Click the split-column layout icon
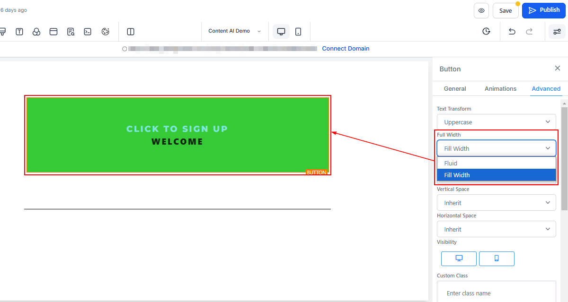The height and width of the screenshot is (302, 568). pyautogui.click(x=131, y=32)
